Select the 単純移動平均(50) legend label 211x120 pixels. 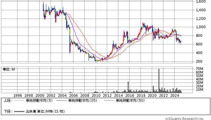(x=130, y=100)
